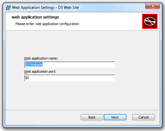Cancel the D3 Web Site setup
165x131 pixels.
click(x=144, y=117)
